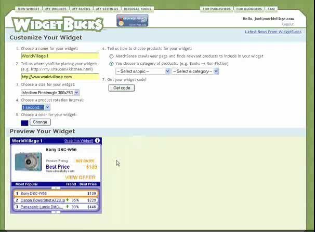Open the FAQ tab
315x232 pixels.
271,9
